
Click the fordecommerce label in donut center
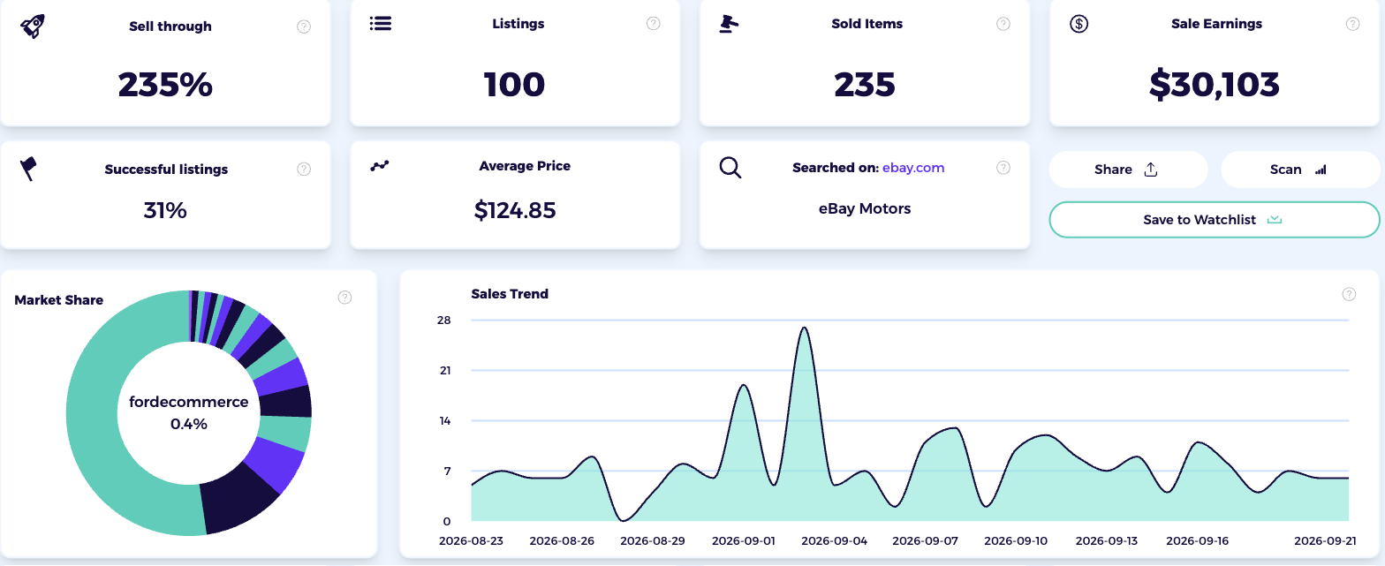point(189,402)
